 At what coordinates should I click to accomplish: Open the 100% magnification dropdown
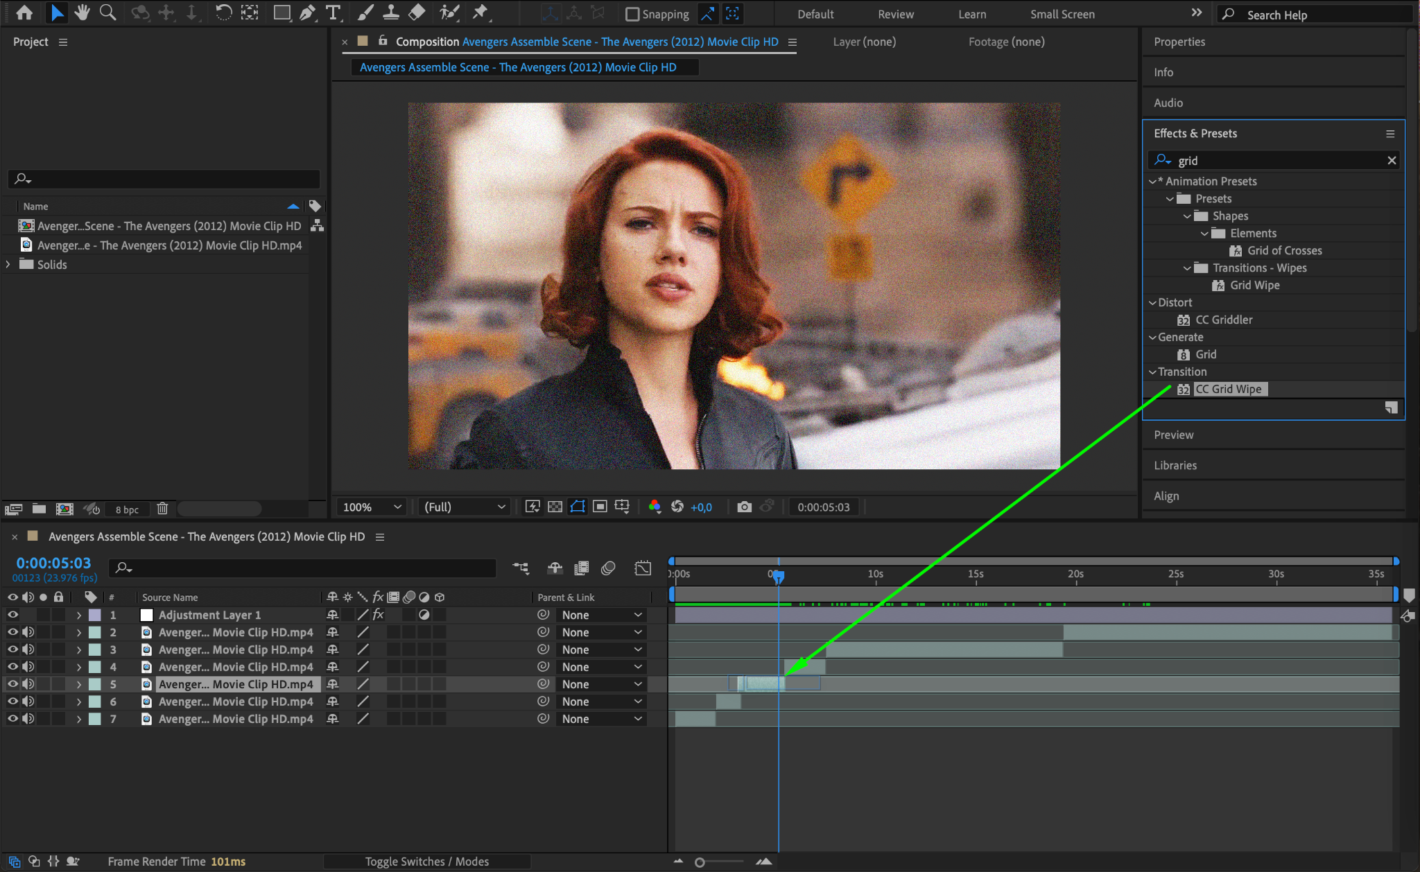(372, 507)
